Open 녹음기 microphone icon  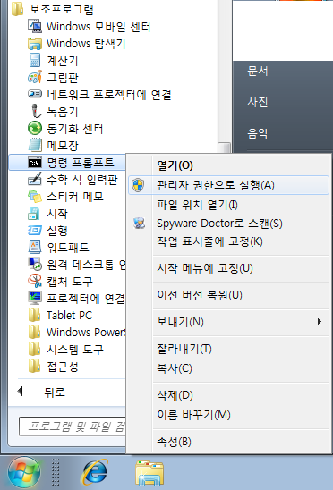pyautogui.click(x=36, y=111)
